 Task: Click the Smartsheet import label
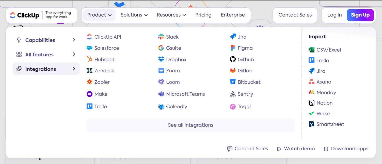pos(330,124)
